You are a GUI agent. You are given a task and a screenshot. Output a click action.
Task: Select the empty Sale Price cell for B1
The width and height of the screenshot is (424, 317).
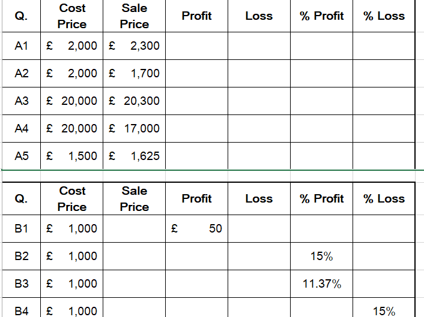click(134, 228)
